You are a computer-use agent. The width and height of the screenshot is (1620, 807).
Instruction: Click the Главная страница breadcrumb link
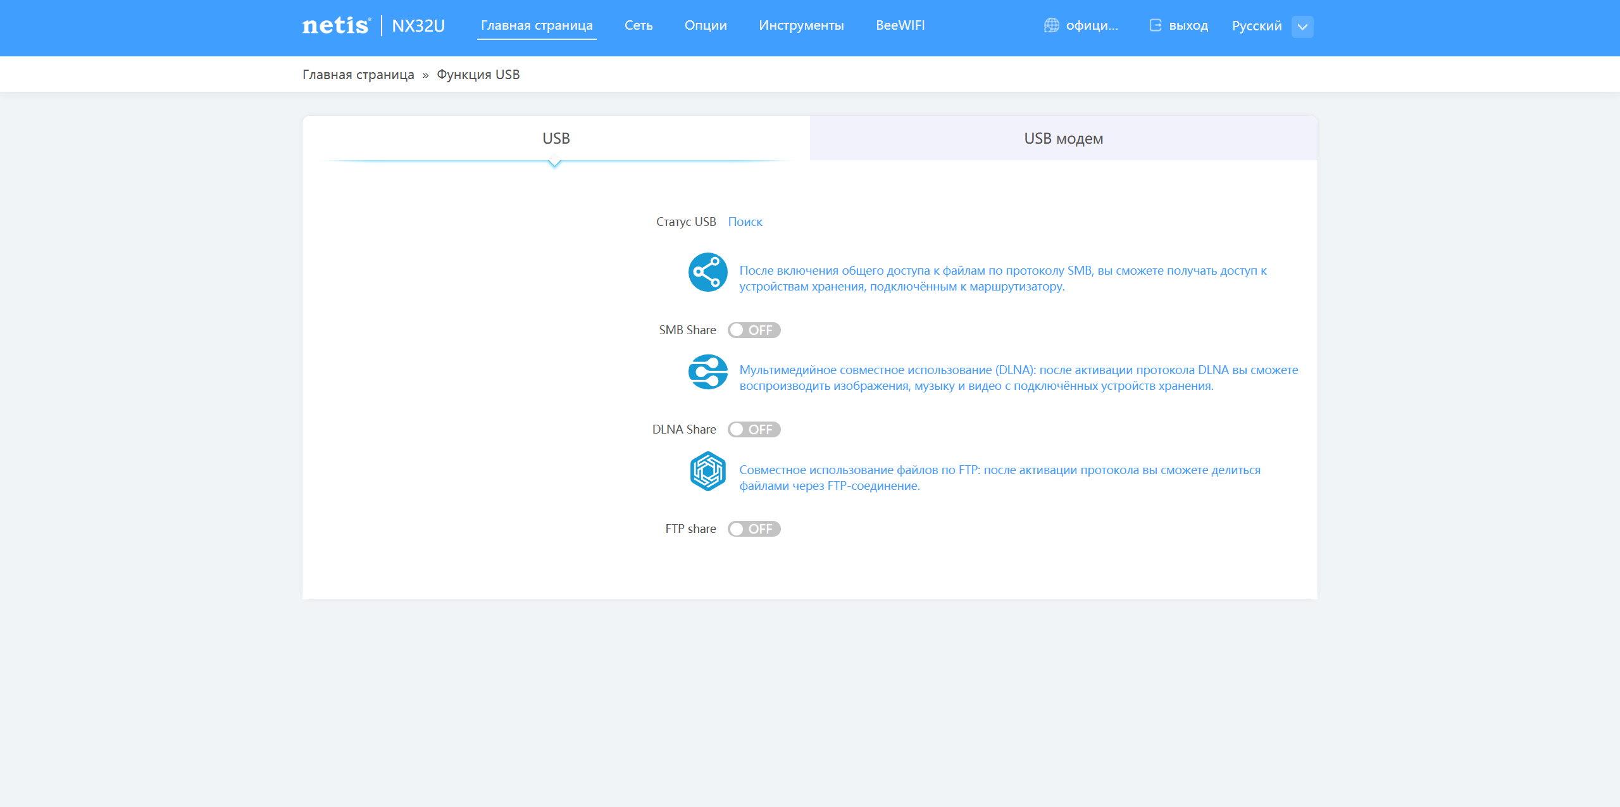point(358,75)
